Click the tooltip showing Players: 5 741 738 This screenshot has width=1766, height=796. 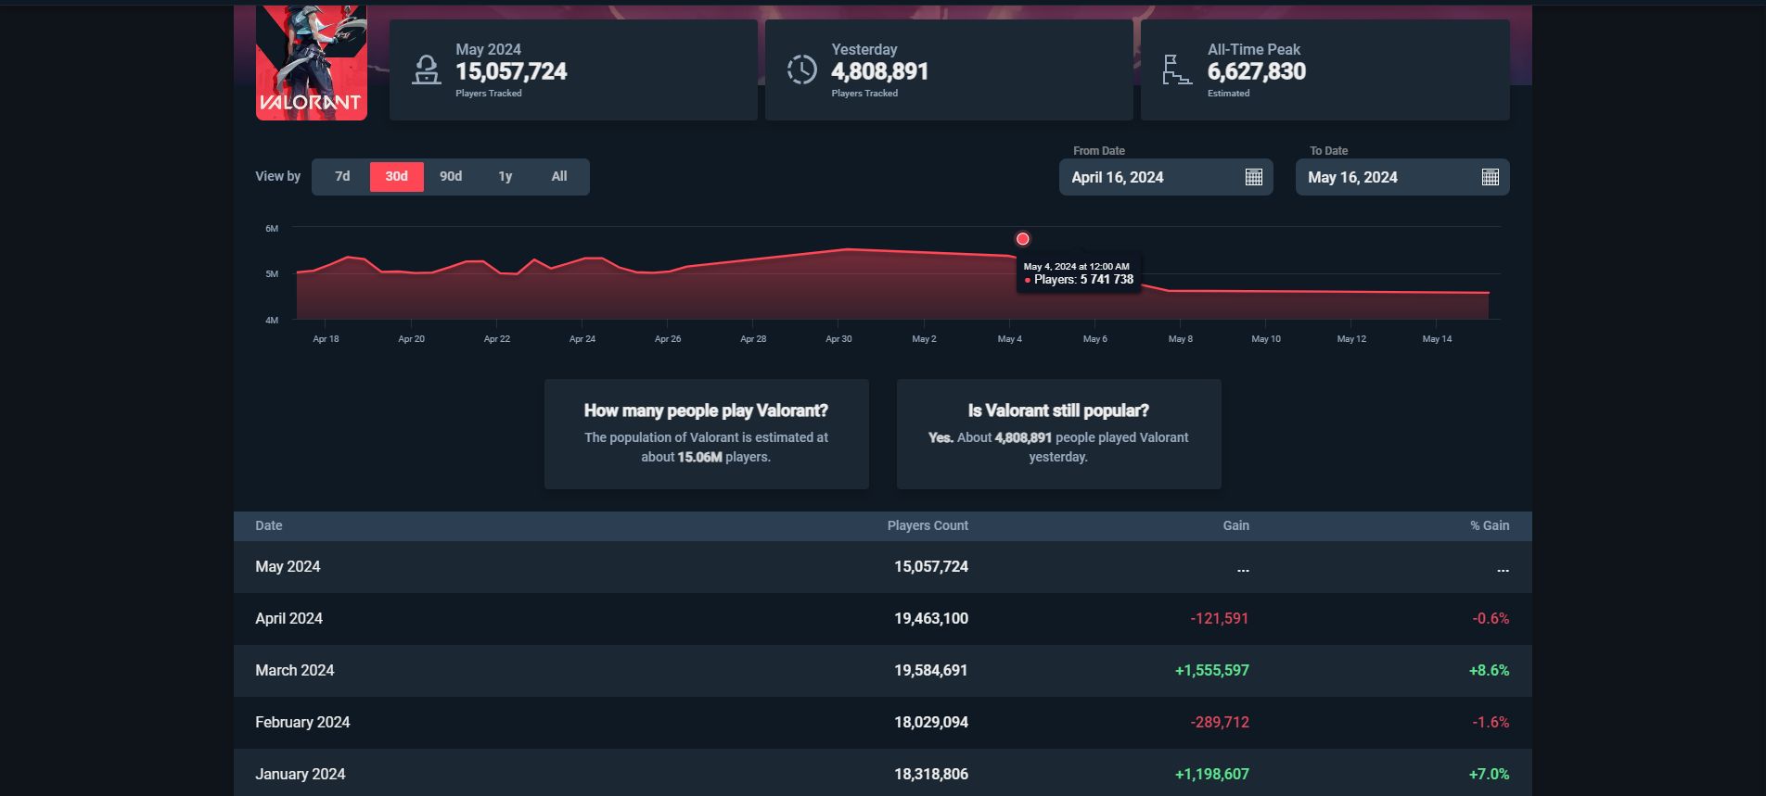click(1079, 273)
